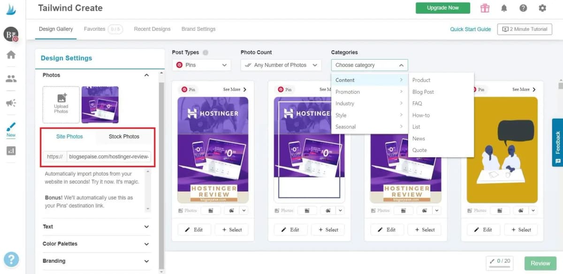The width and height of the screenshot is (563, 274).
Task: Choose Blog Post in the submenu
Action: tap(441, 92)
